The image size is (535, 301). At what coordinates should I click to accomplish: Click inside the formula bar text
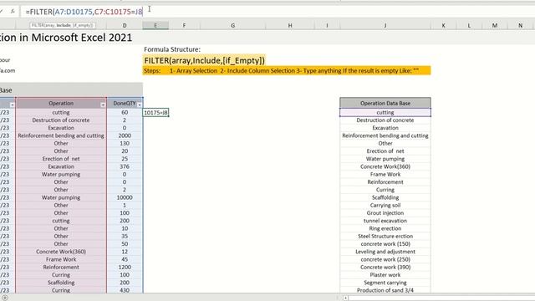pyautogui.click(x=84, y=12)
